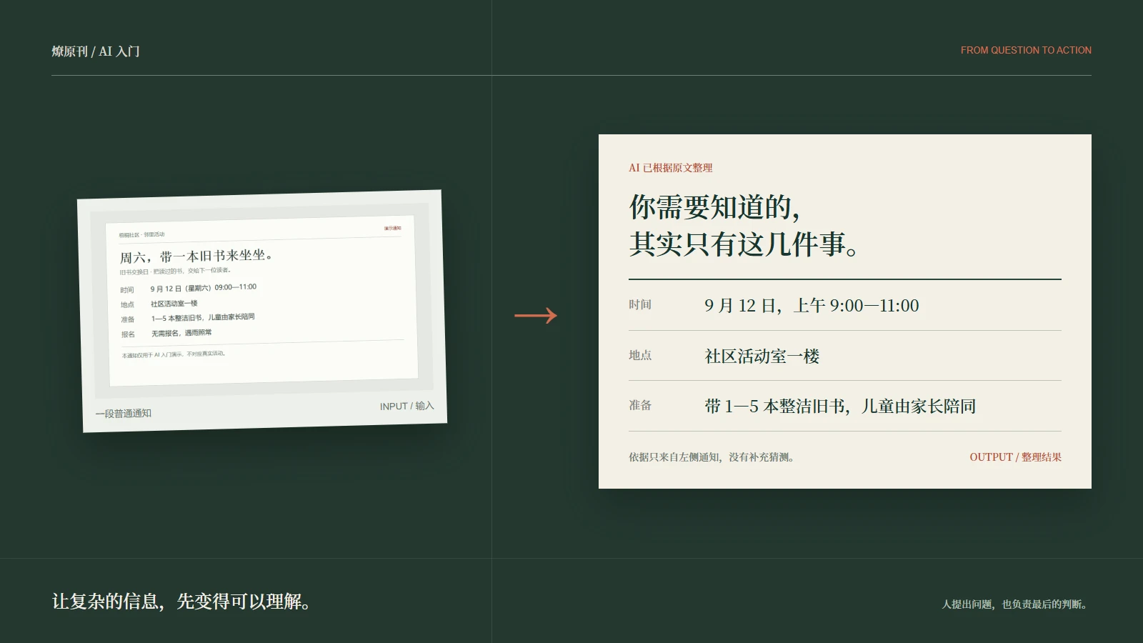Screen dimensions: 1143x643
Task: Click "社区活动室一楼" in the output card
Action: [x=762, y=356]
